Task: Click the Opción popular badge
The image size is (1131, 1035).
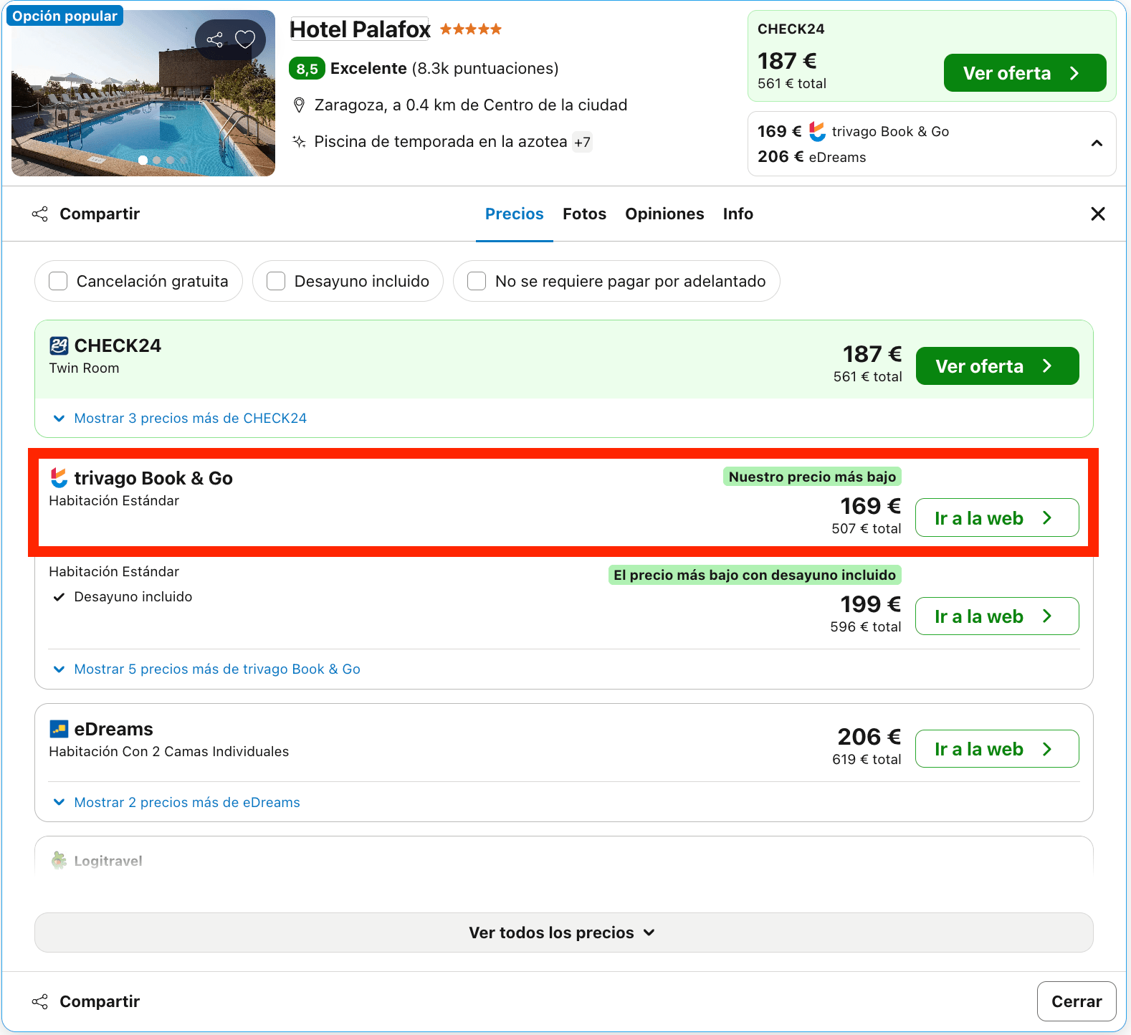Action: (x=65, y=16)
